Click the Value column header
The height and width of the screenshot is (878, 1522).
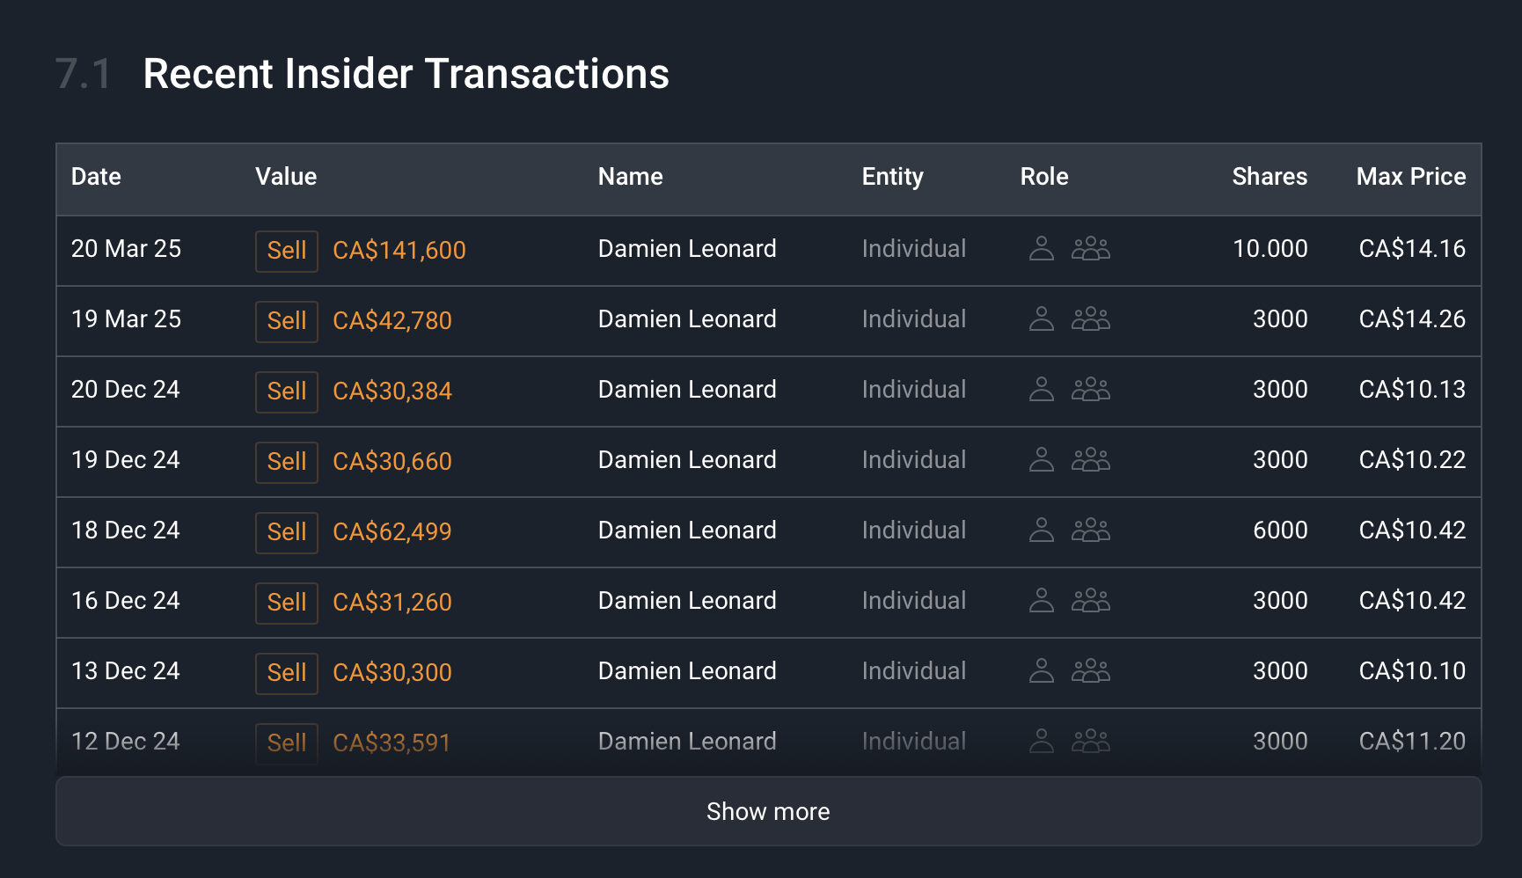point(286,177)
